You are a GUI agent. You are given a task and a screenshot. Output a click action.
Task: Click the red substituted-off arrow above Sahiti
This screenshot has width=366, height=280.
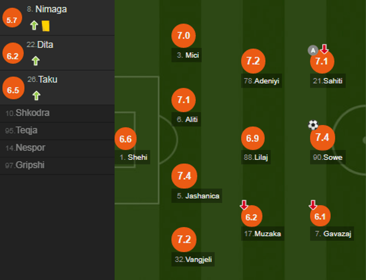click(x=324, y=49)
